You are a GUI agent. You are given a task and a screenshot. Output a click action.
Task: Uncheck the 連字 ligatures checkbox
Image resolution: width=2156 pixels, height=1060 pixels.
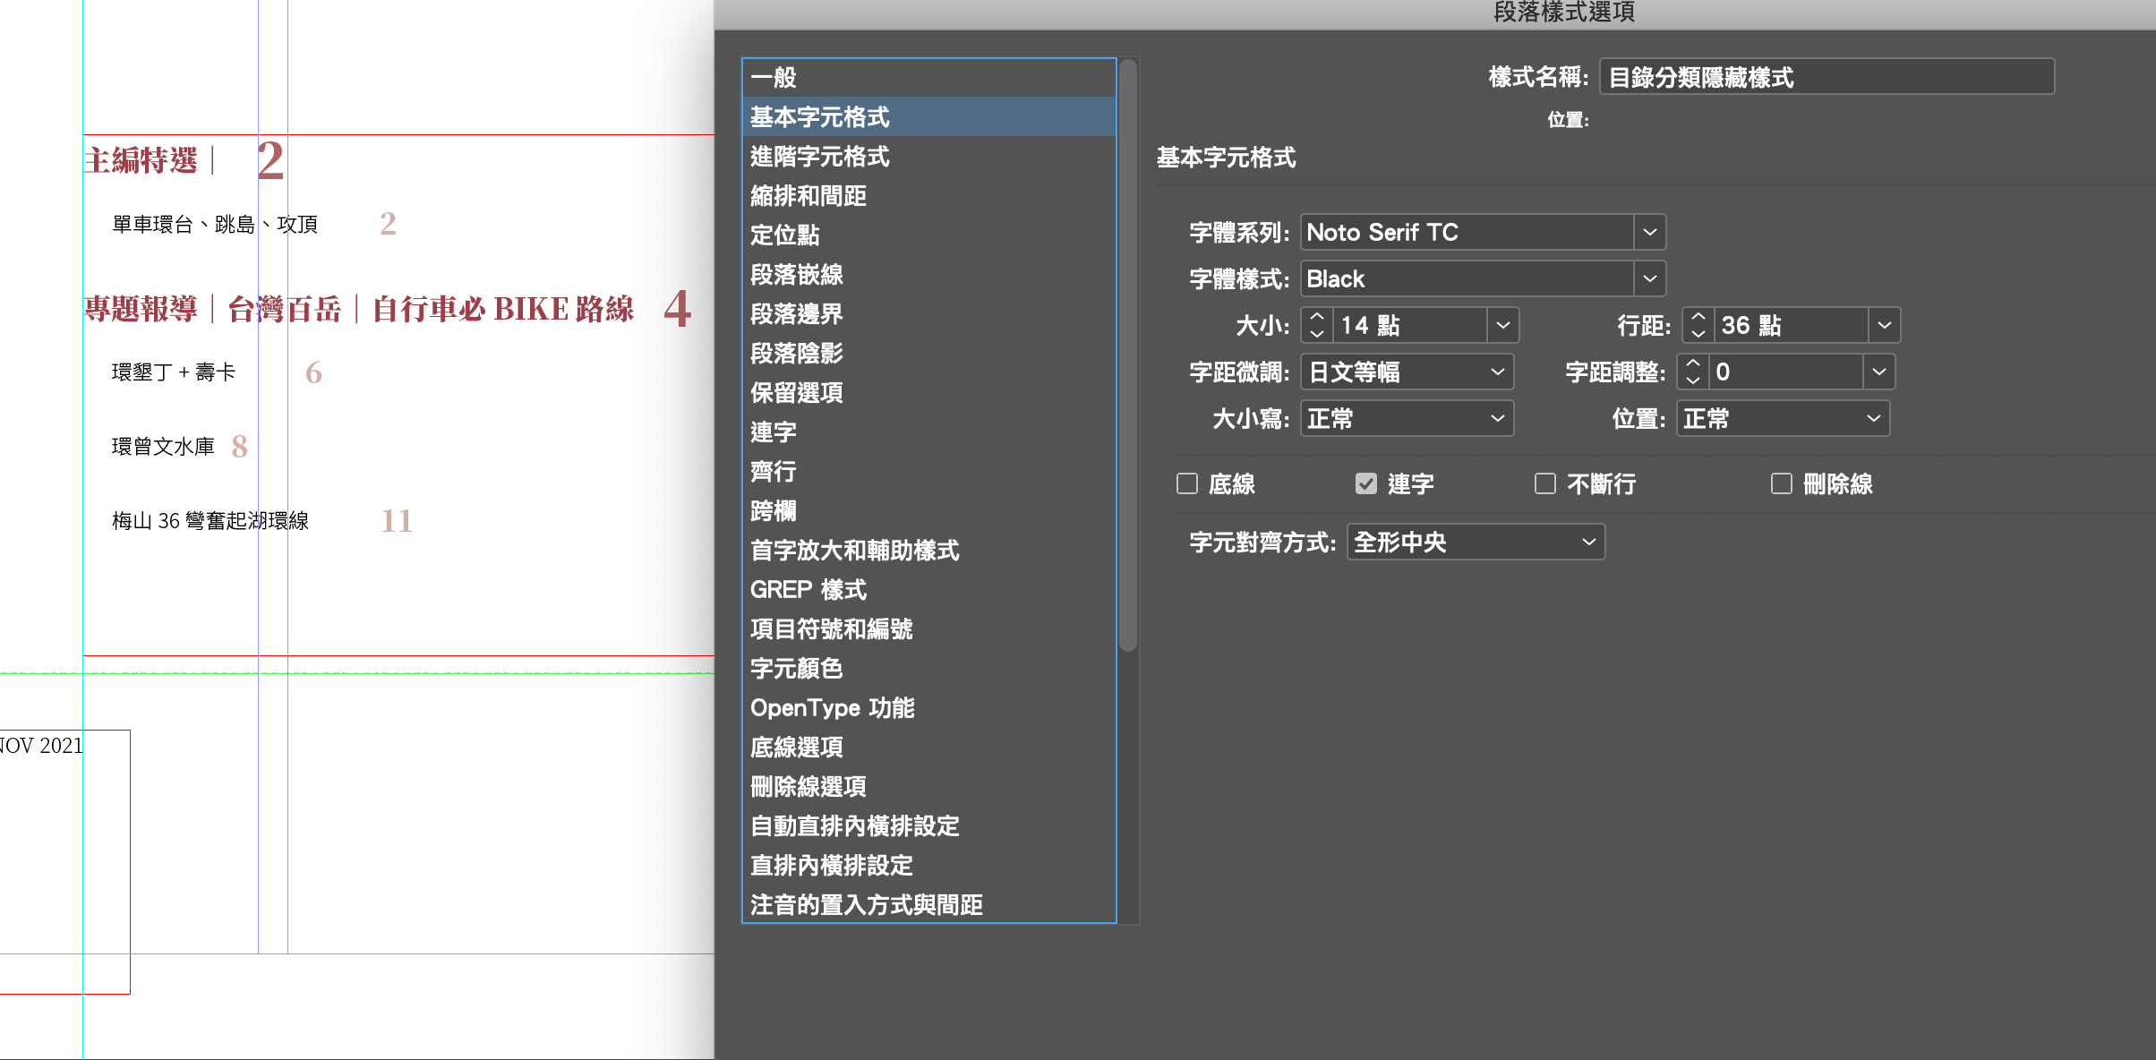1366,484
